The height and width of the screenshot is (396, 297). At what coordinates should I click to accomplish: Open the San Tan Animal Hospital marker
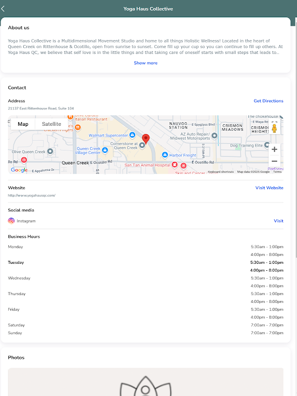pyautogui.click(x=174, y=165)
